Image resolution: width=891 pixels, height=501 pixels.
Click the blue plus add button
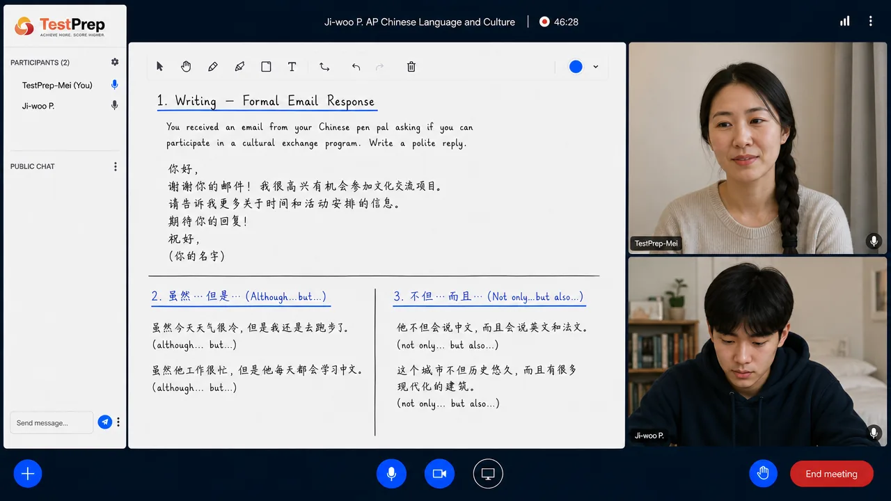(x=28, y=474)
